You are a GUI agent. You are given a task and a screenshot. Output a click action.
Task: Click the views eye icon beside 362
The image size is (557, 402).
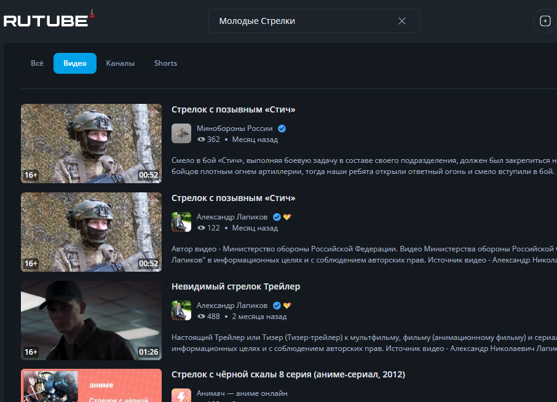tap(201, 139)
